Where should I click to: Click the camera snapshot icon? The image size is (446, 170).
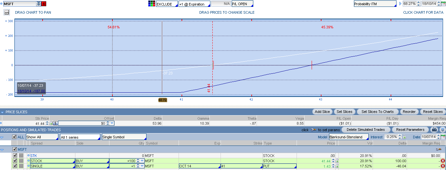coord(435,130)
